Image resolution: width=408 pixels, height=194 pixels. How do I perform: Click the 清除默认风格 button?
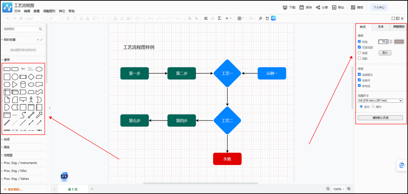click(x=380, y=118)
